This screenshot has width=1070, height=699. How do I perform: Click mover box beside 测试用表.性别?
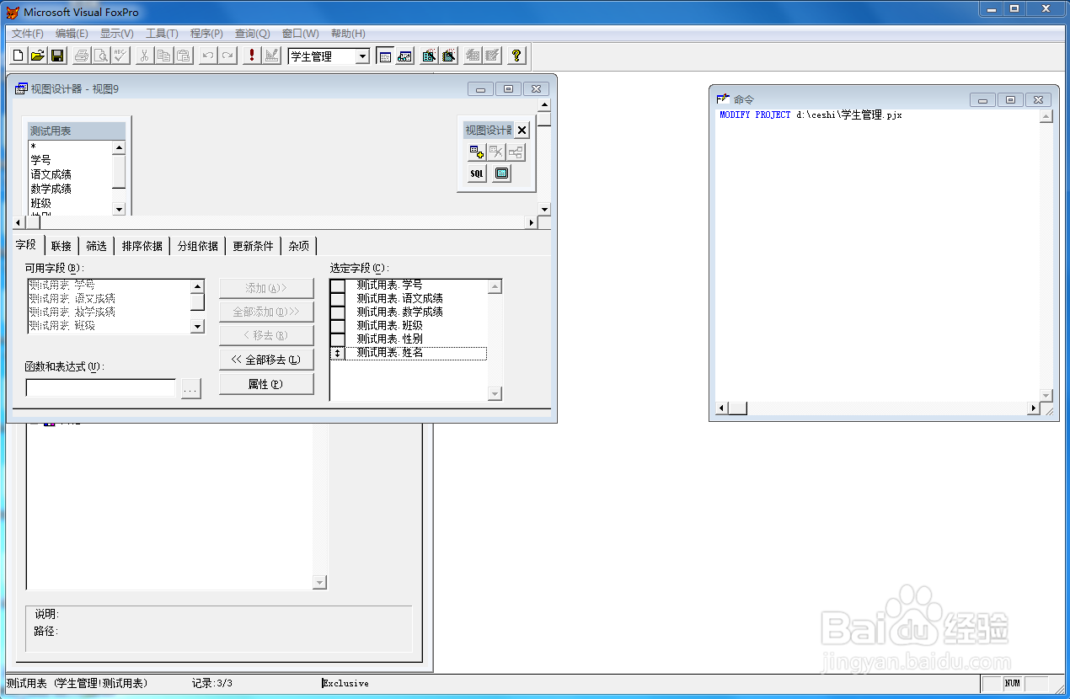[338, 339]
